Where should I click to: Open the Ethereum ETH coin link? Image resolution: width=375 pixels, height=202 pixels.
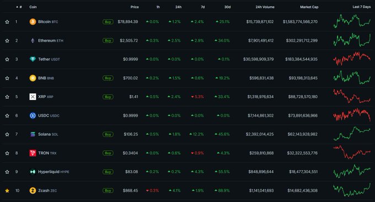pos(51,40)
